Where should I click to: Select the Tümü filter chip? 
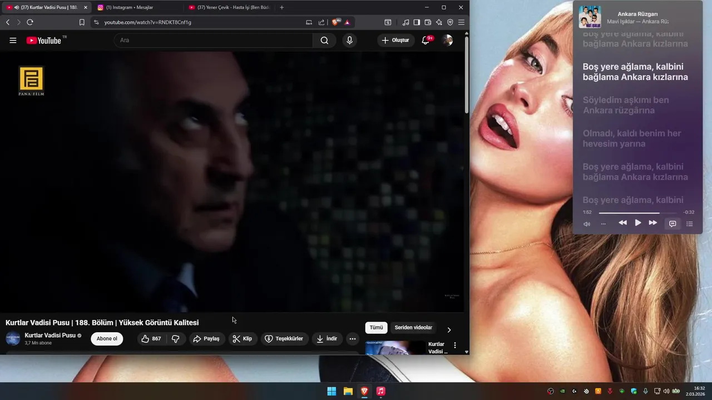(x=377, y=328)
